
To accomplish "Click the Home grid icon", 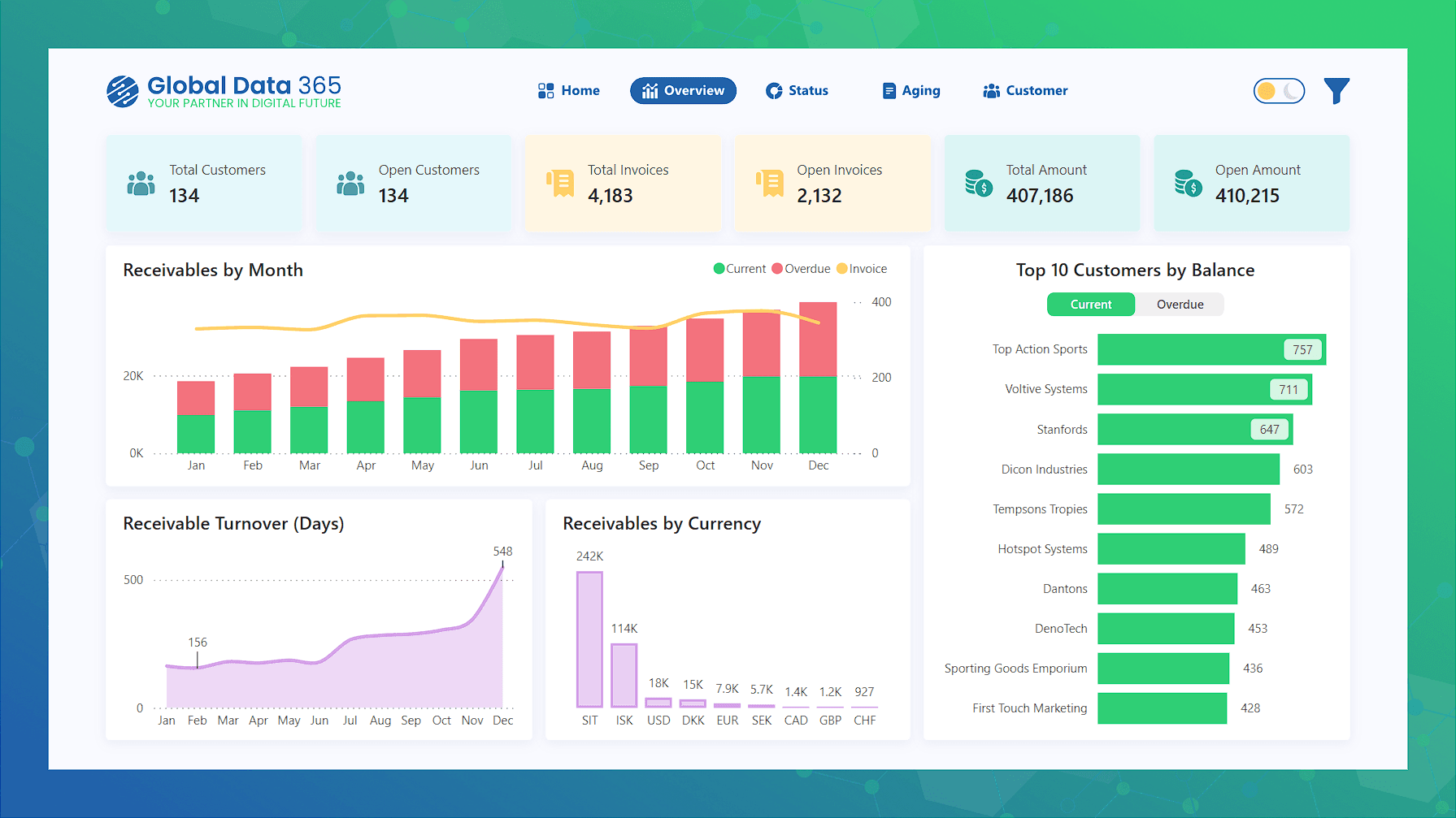I will [x=546, y=91].
